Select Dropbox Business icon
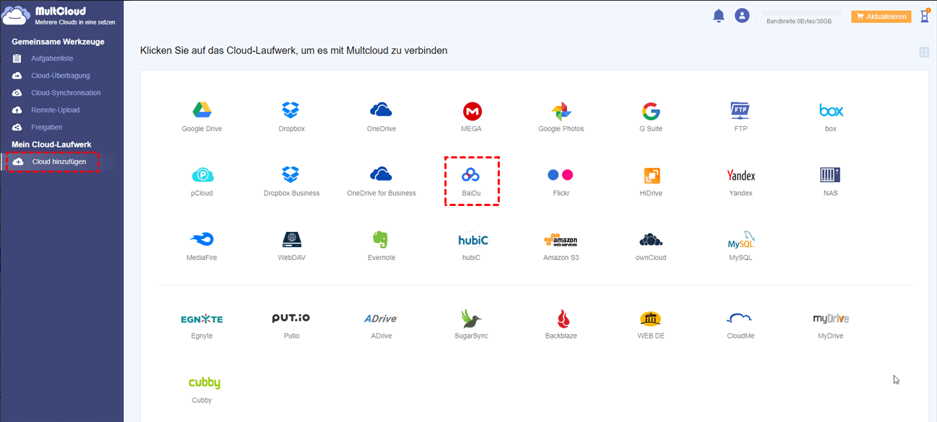Viewport: 937px width, 422px height. [x=291, y=174]
